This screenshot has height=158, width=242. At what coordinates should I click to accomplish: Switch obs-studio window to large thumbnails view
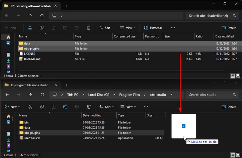[238, 155]
